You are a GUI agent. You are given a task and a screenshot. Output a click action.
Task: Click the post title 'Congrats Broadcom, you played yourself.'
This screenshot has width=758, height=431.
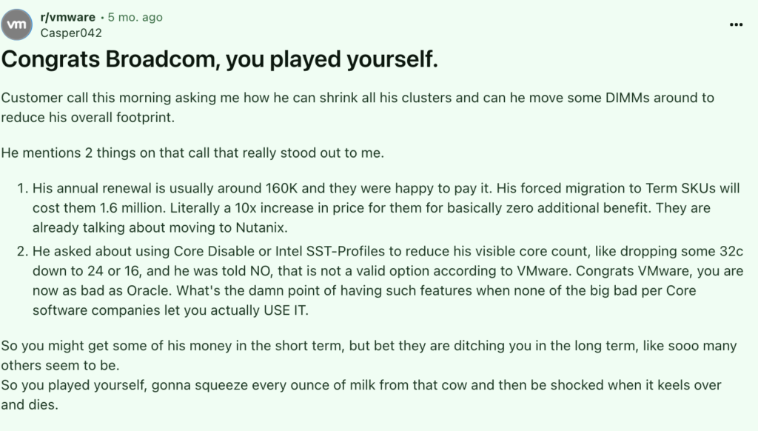(x=220, y=60)
